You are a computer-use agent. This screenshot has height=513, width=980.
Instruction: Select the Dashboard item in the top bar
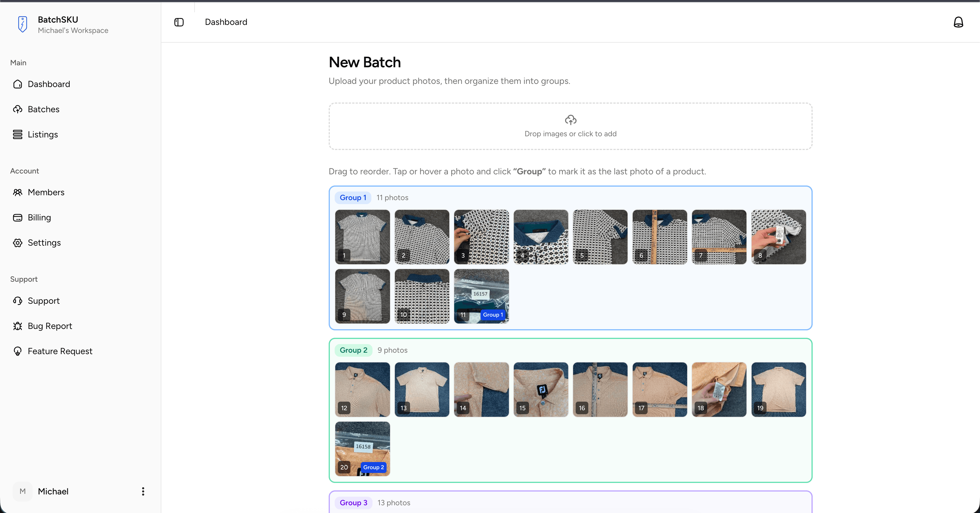point(226,22)
